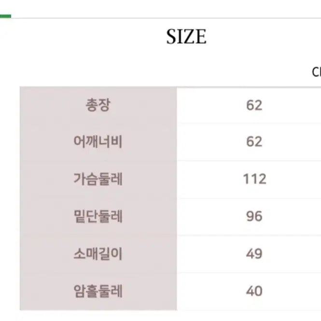Select the 암홀둘레 value 40
This screenshot has width=321, height=321.
[x=254, y=291]
